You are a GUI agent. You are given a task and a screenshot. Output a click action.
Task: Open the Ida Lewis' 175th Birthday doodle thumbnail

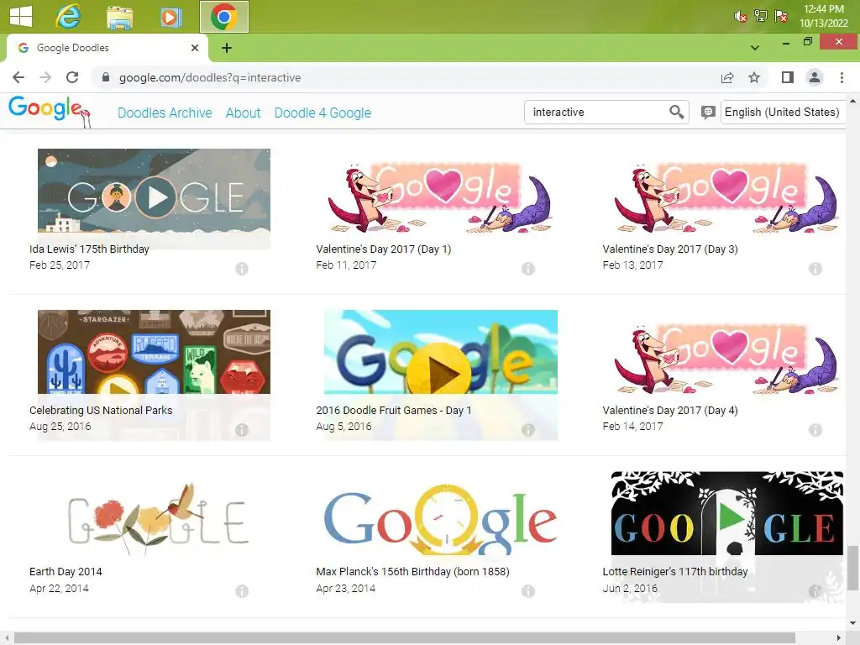point(154,191)
